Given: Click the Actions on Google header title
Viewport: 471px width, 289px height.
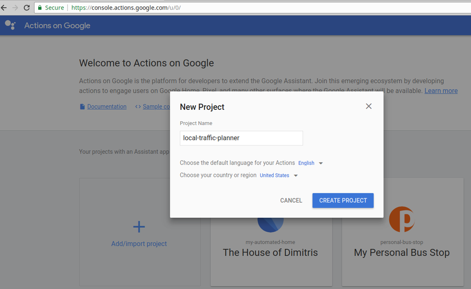Looking at the screenshot, I should pos(57,26).
